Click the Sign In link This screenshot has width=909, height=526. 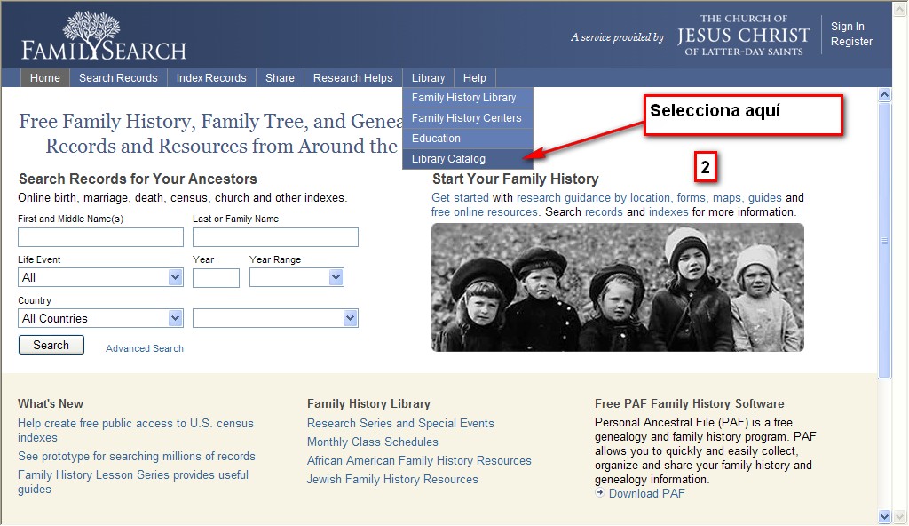tap(847, 27)
